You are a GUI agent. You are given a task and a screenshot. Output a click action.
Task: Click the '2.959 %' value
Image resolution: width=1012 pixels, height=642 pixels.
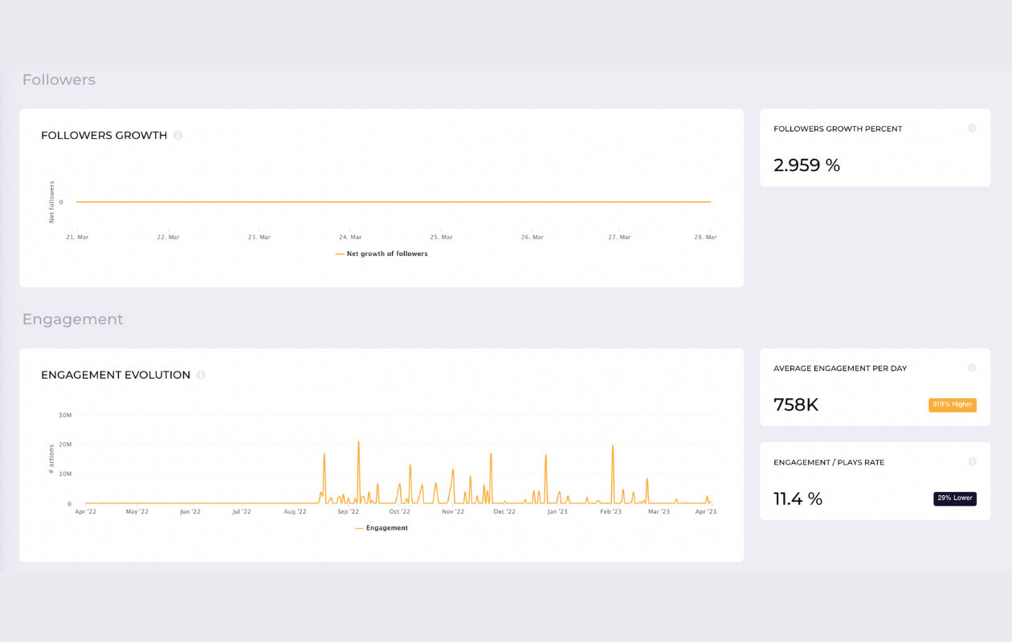point(806,165)
